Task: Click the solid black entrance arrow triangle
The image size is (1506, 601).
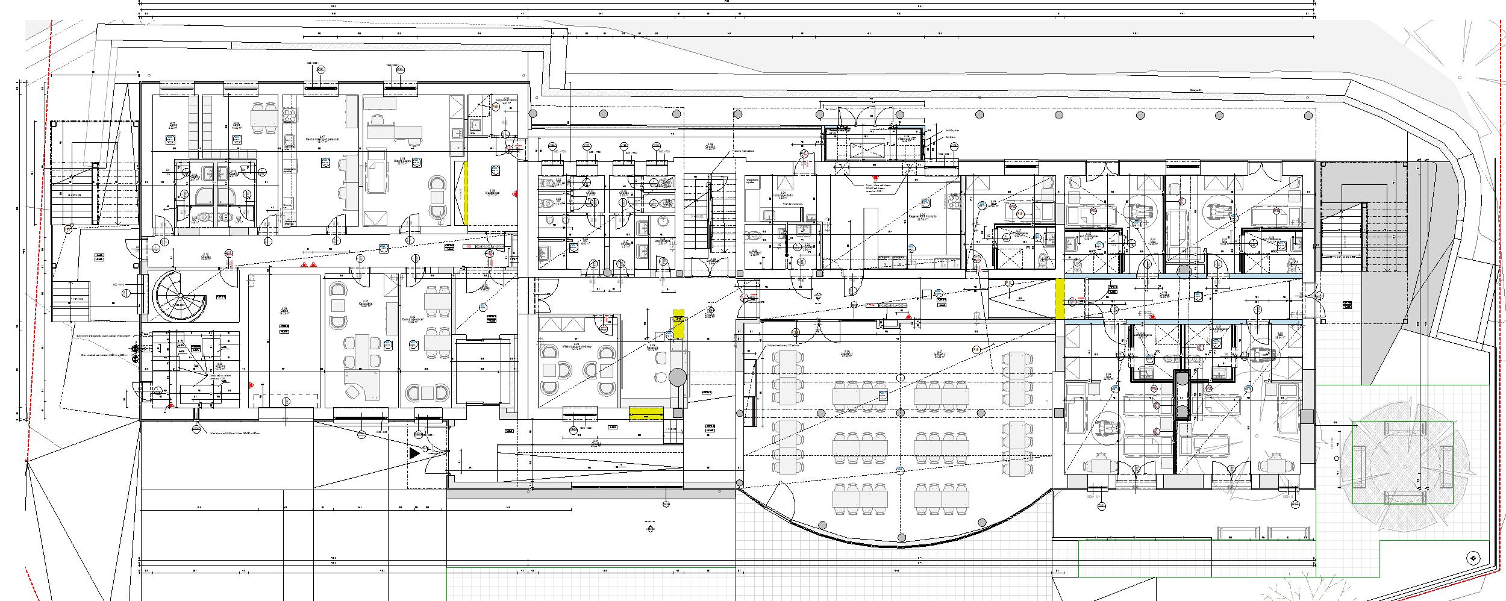Action: 414,453
